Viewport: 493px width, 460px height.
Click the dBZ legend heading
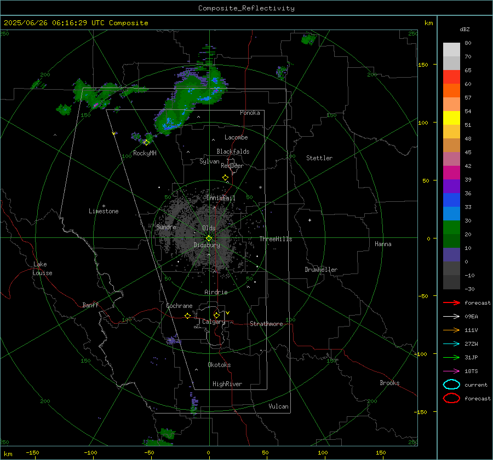465,29
